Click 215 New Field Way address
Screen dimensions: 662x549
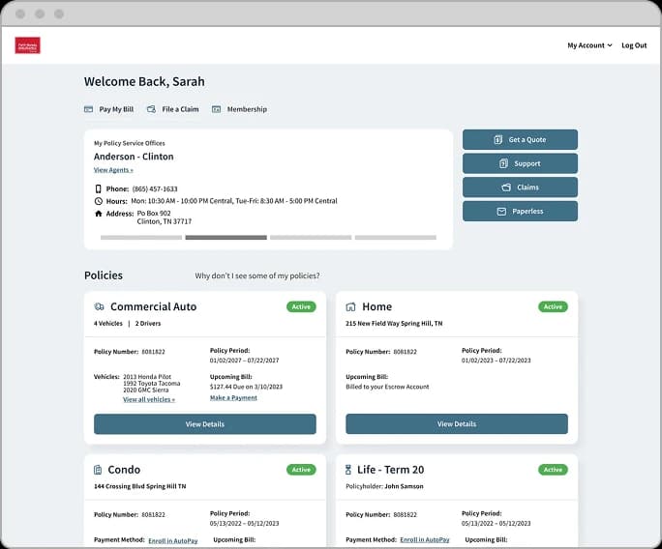pos(394,324)
